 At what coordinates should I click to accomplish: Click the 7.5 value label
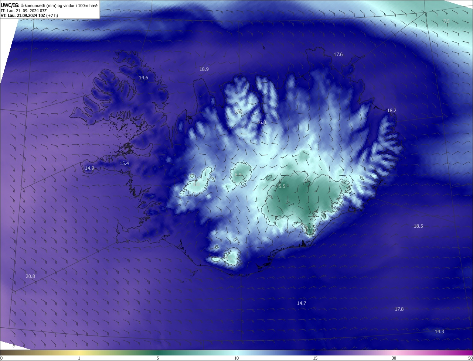[x=446, y=21]
